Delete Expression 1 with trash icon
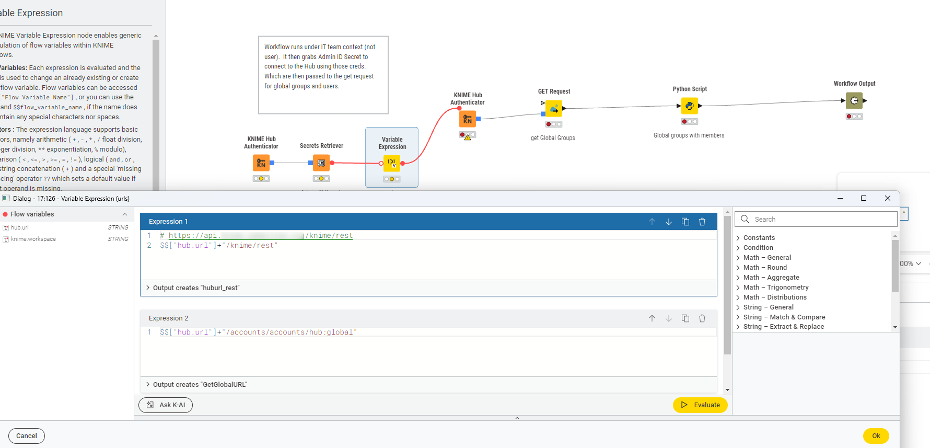Image resolution: width=930 pixels, height=448 pixels. [702, 222]
